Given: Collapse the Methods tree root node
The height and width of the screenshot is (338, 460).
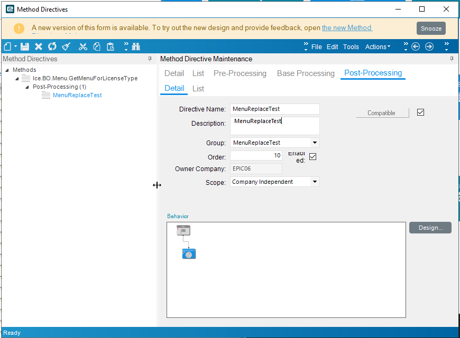Looking at the screenshot, I should (7, 70).
